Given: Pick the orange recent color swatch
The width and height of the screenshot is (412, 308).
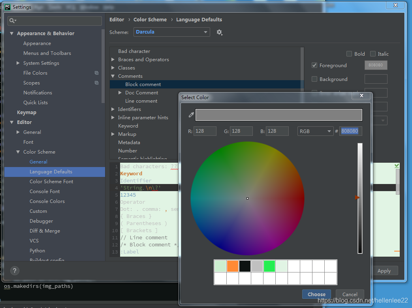Looking at the screenshot, I should click(233, 266).
